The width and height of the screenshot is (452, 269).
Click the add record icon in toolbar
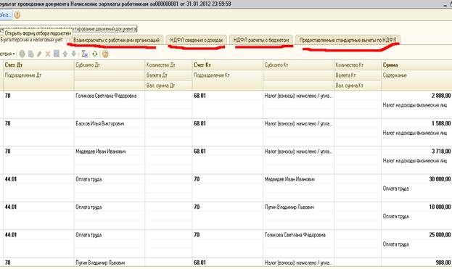coord(22,54)
